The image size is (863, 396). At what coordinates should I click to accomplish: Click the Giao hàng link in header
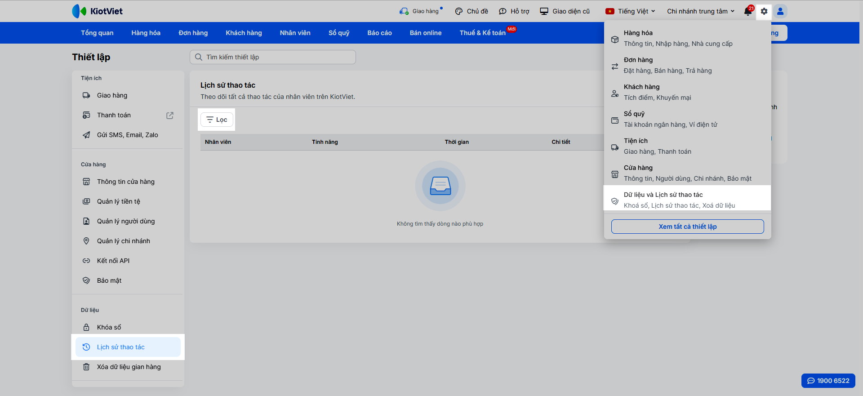click(x=425, y=11)
